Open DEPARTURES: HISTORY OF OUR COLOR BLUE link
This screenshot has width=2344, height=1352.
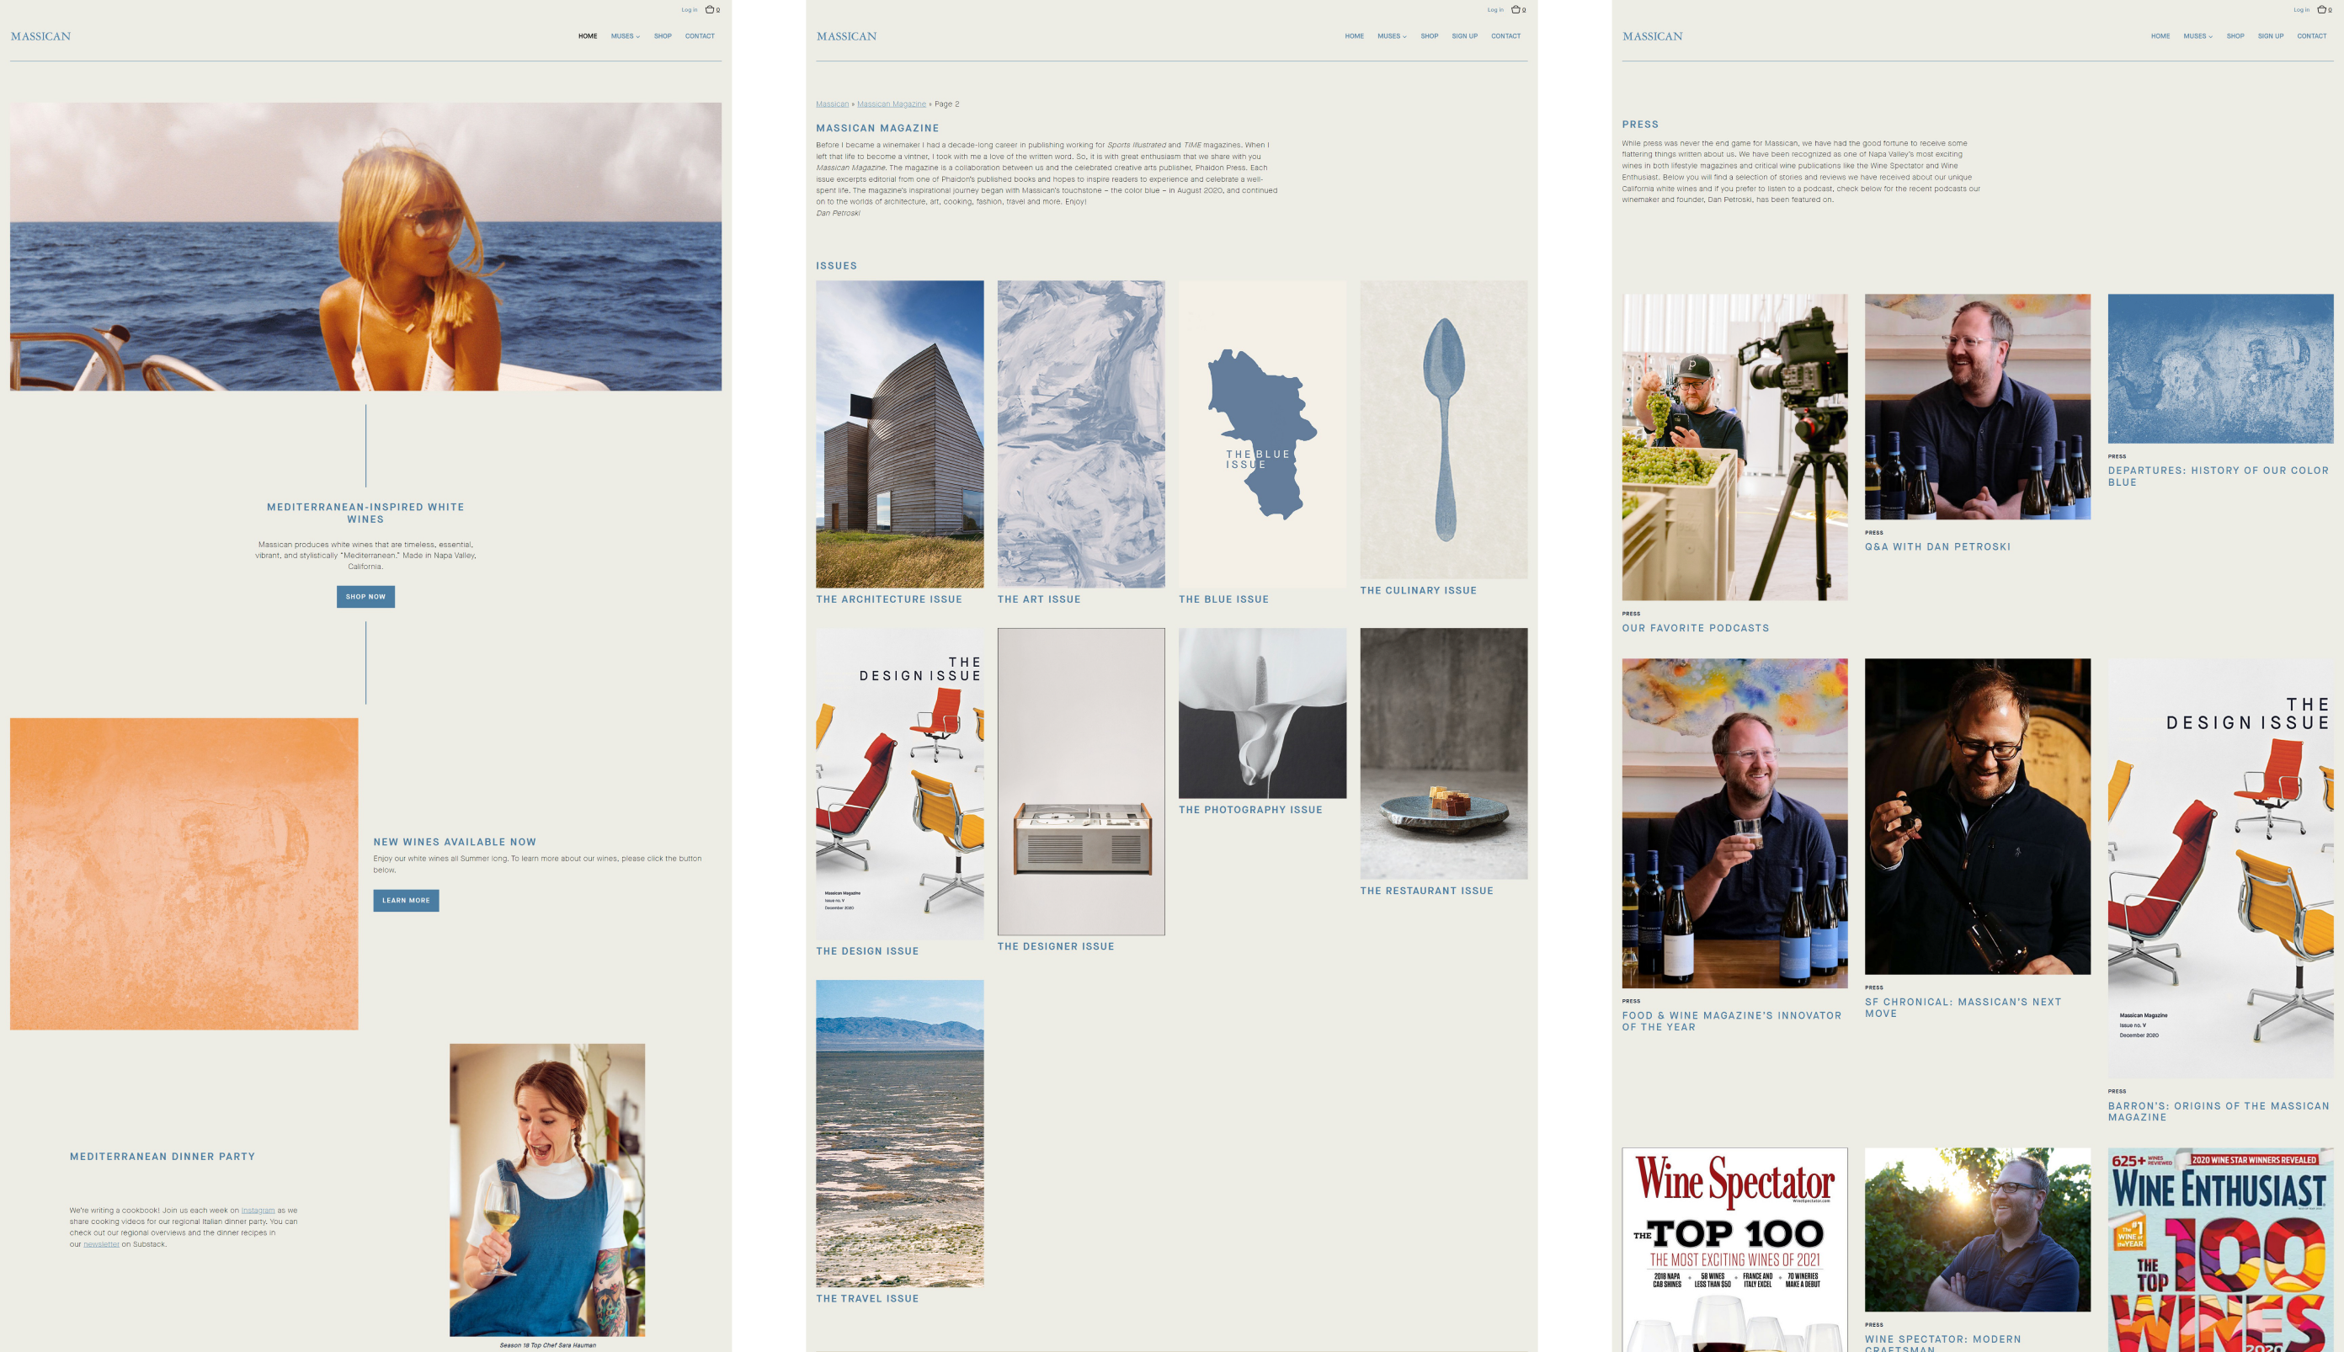click(x=2219, y=476)
